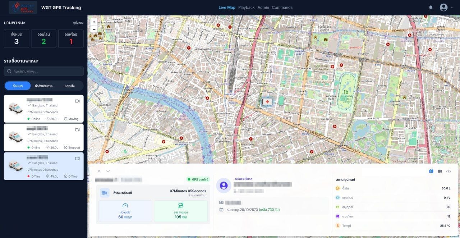This screenshot has height=238, width=460.
Task: Open the user account avatar menu
Action: click(x=444, y=8)
